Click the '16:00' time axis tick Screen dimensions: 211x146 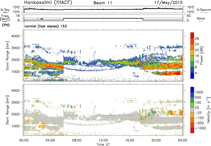[130, 140]
